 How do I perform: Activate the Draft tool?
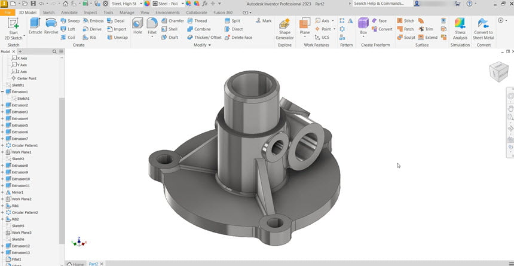(x=170, y=38)
